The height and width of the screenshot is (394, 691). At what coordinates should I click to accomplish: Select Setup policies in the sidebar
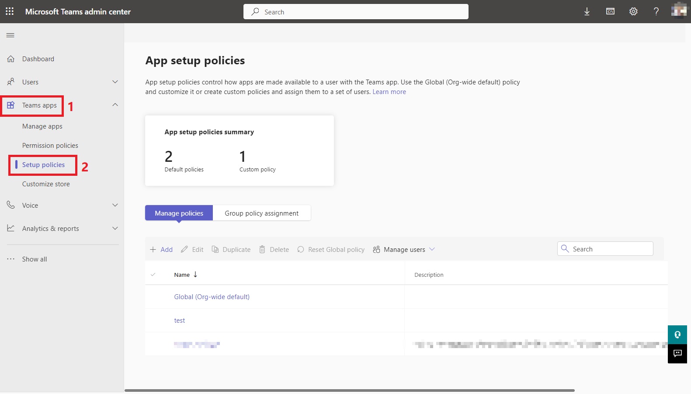click(x=43, y=165)
